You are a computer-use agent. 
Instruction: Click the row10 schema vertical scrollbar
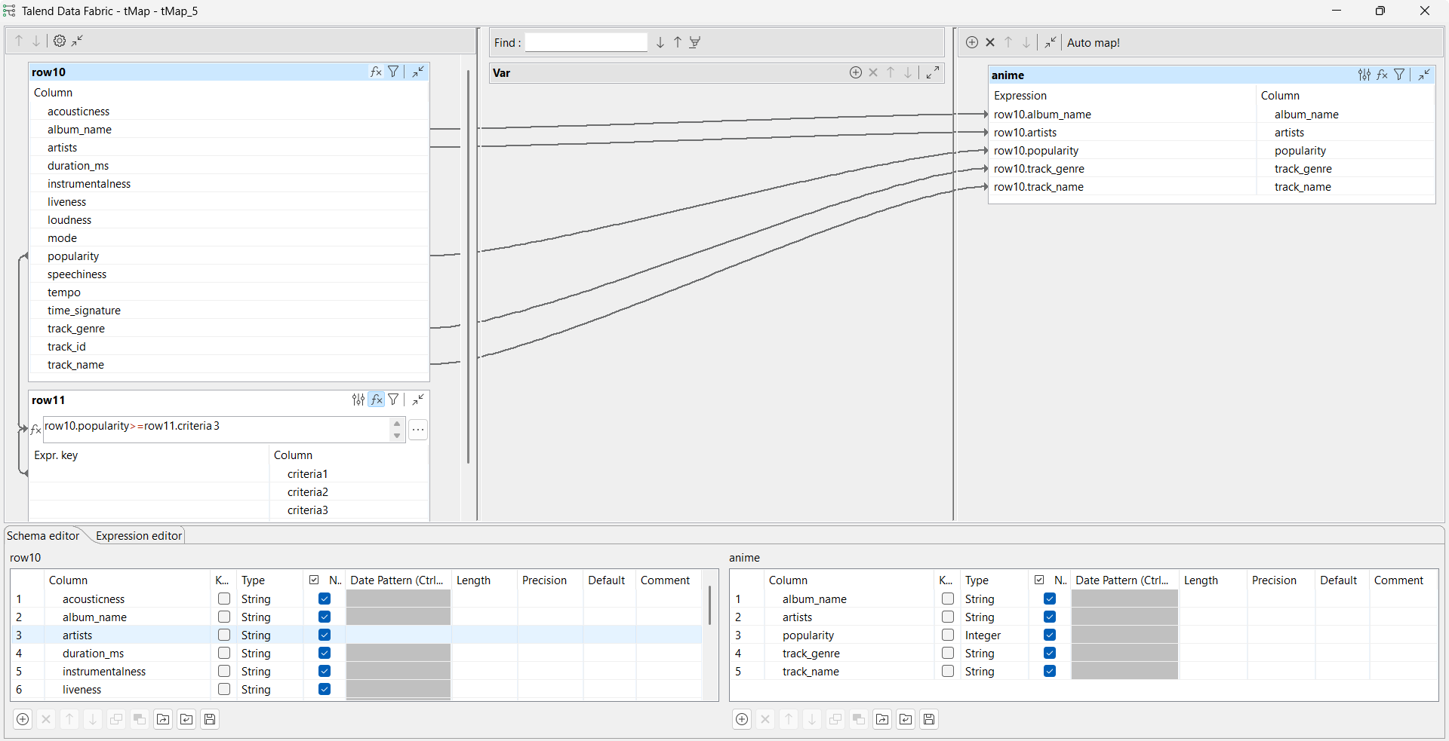709,605
